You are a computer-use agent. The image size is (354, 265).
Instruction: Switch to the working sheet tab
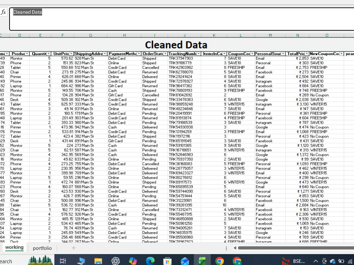click(14, 247)
